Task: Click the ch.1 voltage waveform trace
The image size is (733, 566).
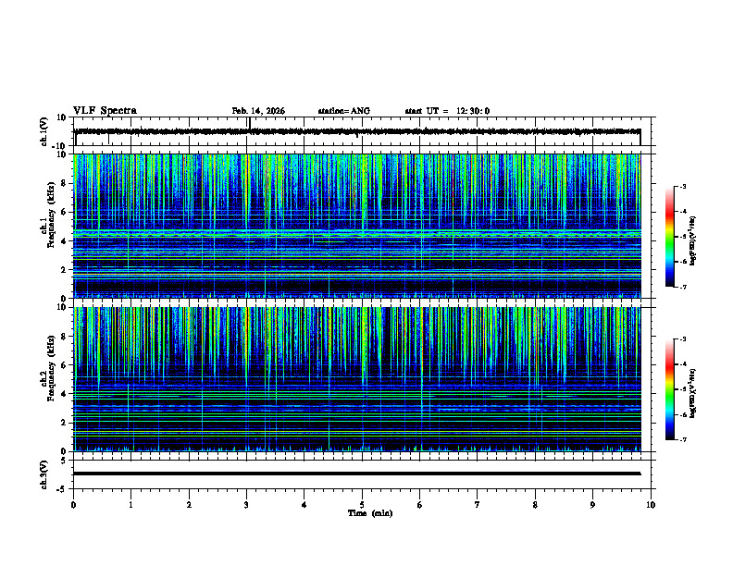Action: coord(357,131)
